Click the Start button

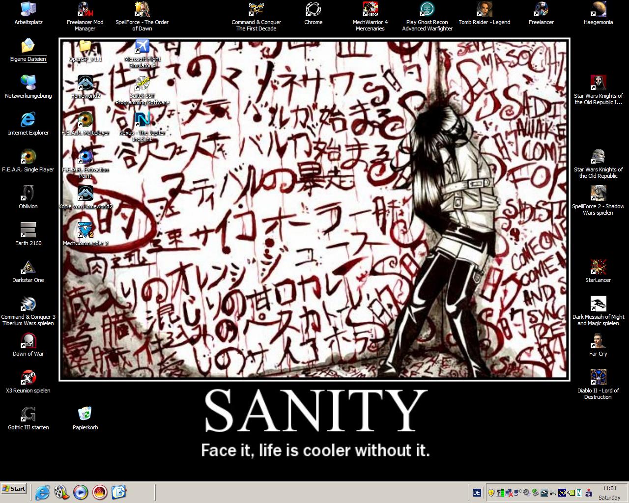(14, 489)
